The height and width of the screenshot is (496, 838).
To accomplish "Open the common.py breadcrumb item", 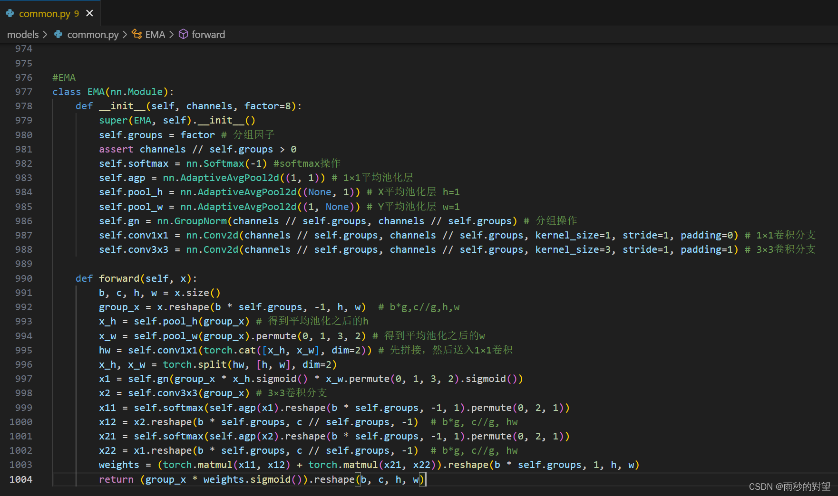I will point(93,35).
